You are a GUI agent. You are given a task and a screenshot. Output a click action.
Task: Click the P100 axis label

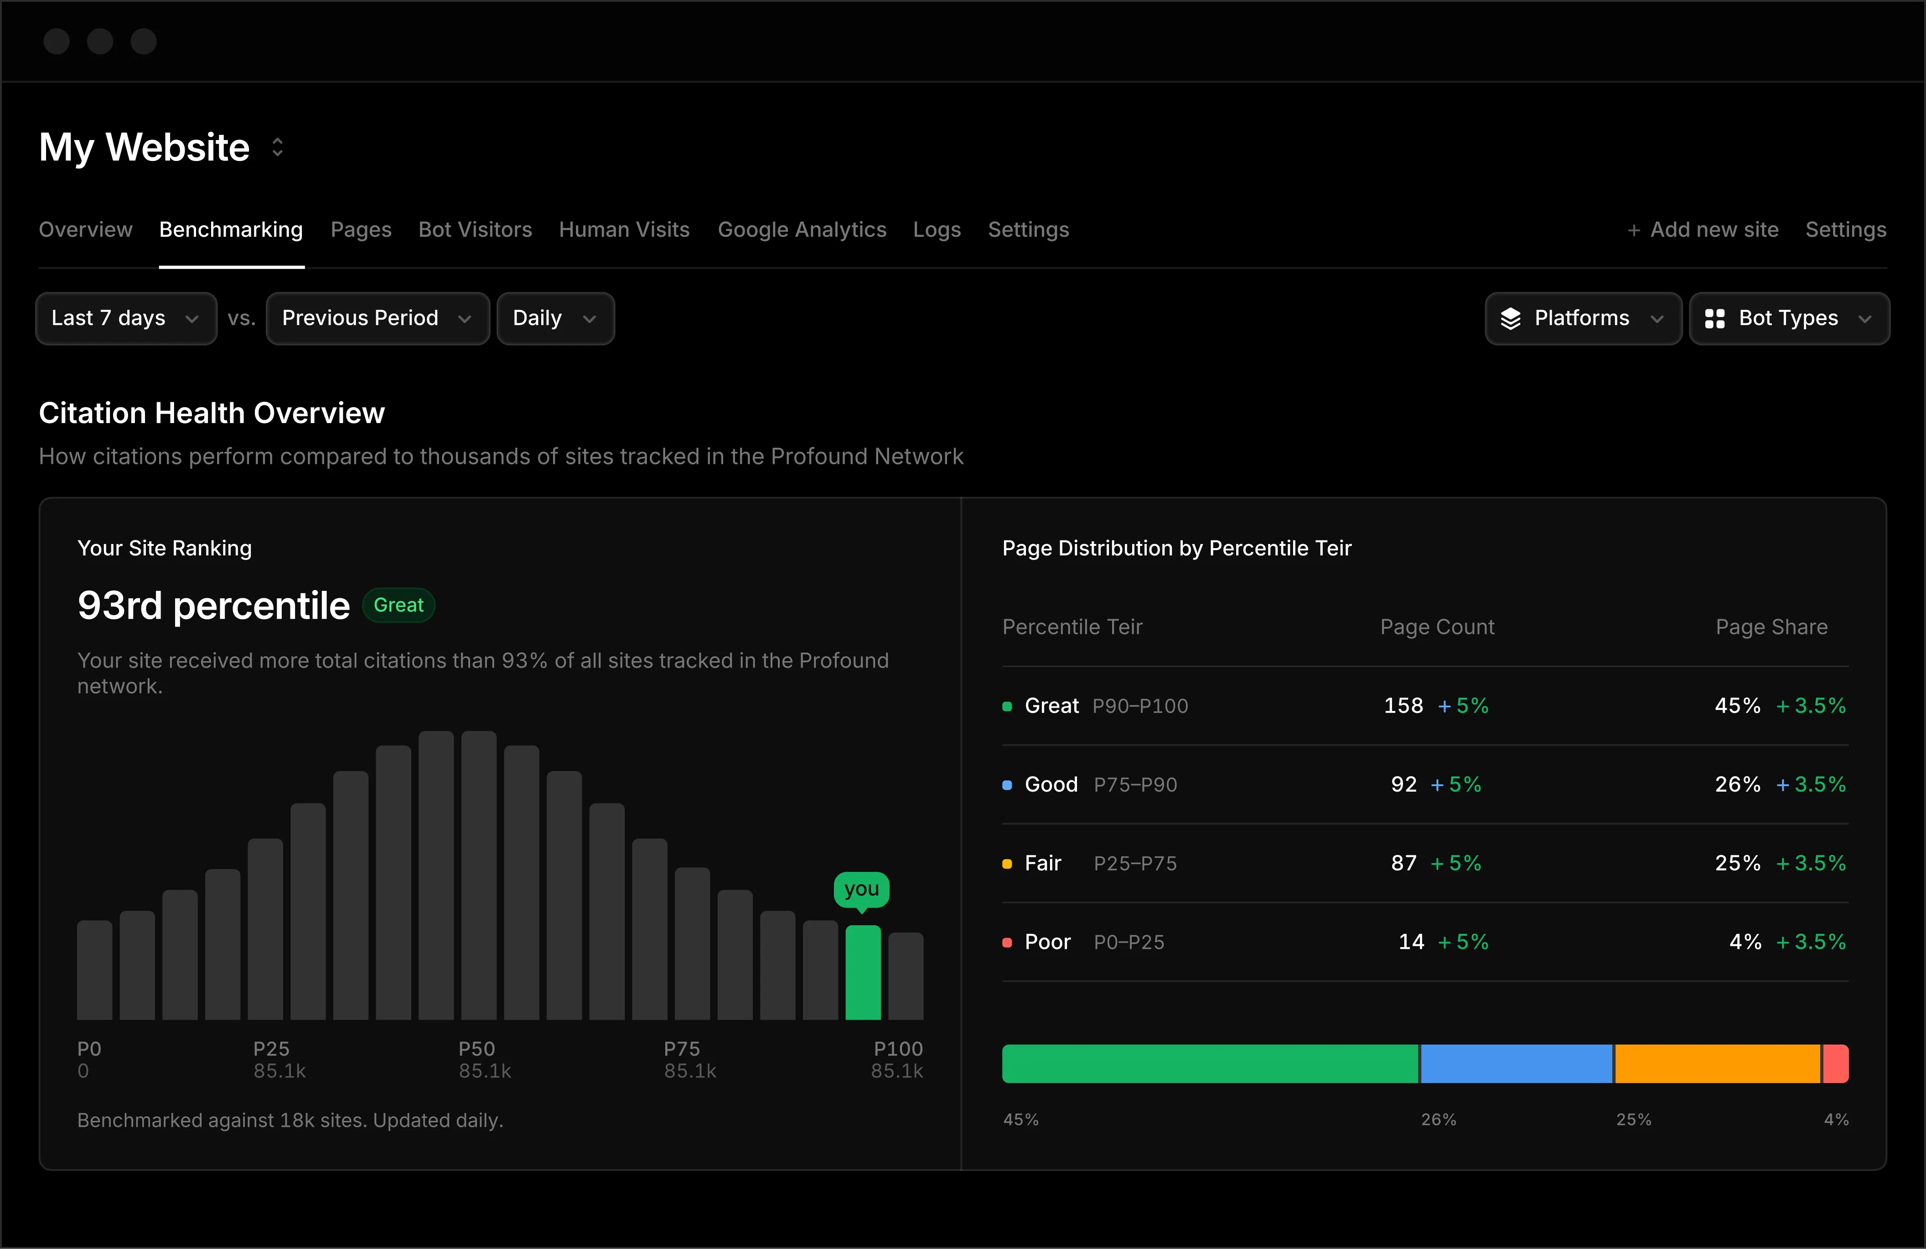(898, 1049)
